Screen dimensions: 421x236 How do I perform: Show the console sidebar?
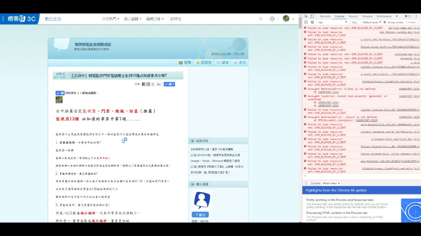click(x=306, y=22)
